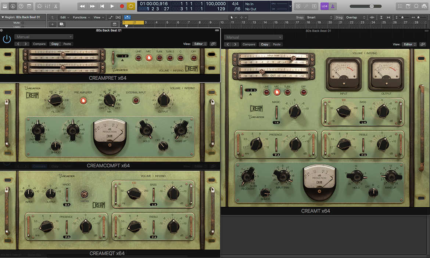
Task: Toggle the Solo S button
Action: (x=314, y=6)
